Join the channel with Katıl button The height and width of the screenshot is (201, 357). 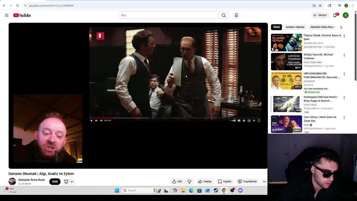coord(55,181)
